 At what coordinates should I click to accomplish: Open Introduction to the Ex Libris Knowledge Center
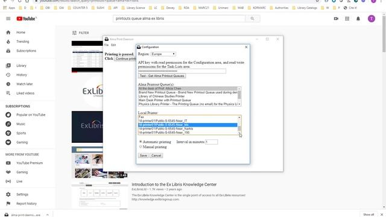[174, 184]
